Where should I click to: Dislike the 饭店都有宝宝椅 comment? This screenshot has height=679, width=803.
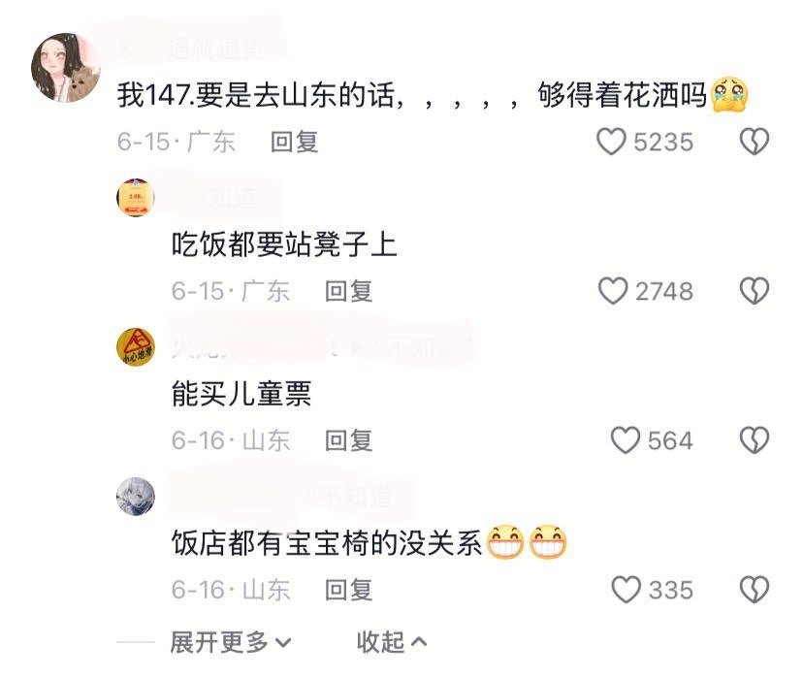click(x=755, y=590)
